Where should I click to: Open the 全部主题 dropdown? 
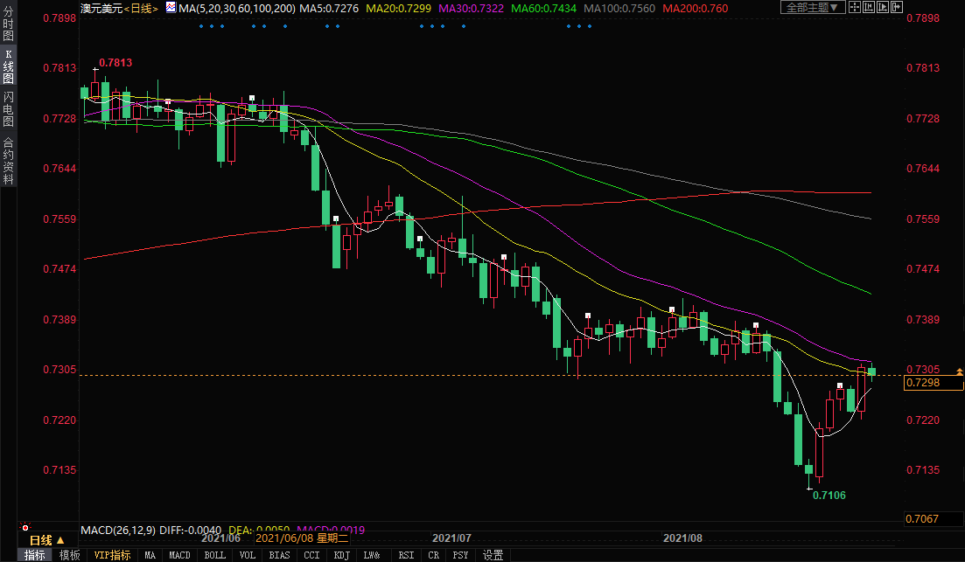pos(812,7)
